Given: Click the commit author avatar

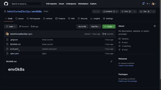Looking at the screenshot, I should click(7, 34).
